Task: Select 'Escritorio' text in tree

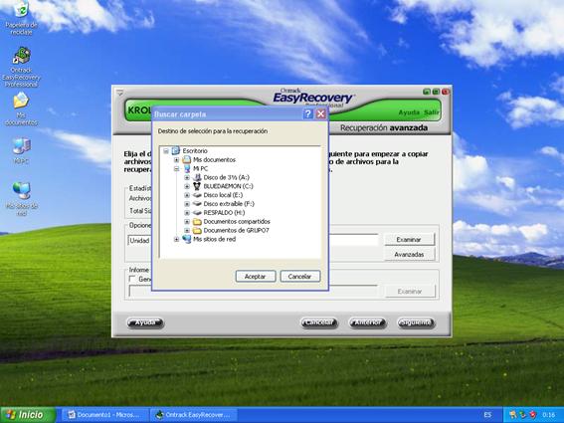Action: tap(195, 151)
